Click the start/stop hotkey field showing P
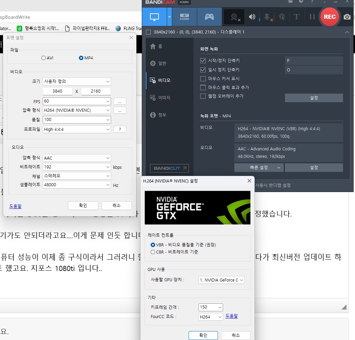 314,61
